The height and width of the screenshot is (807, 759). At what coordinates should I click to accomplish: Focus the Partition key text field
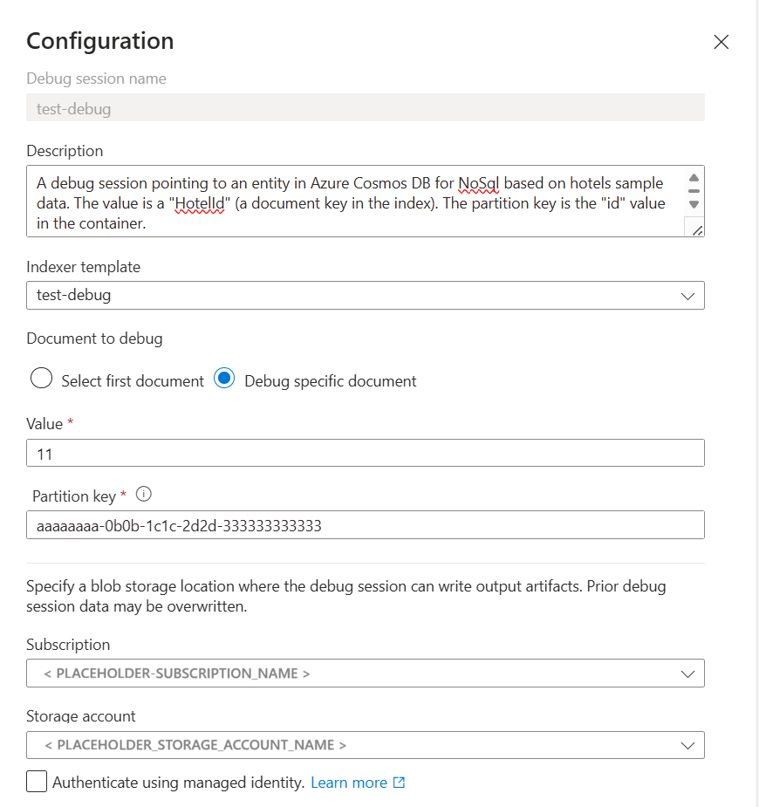tap(365, 526)
